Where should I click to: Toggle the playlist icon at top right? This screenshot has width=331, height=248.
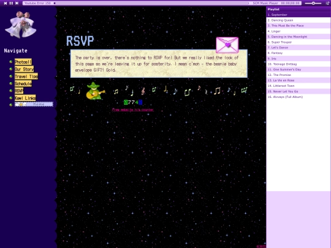(327, 3)
